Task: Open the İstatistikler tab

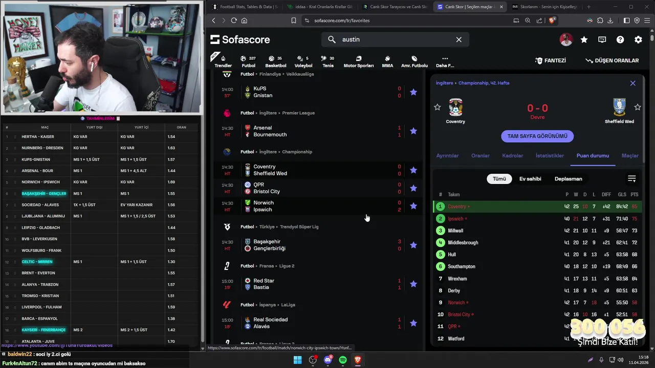Action: 550,155
